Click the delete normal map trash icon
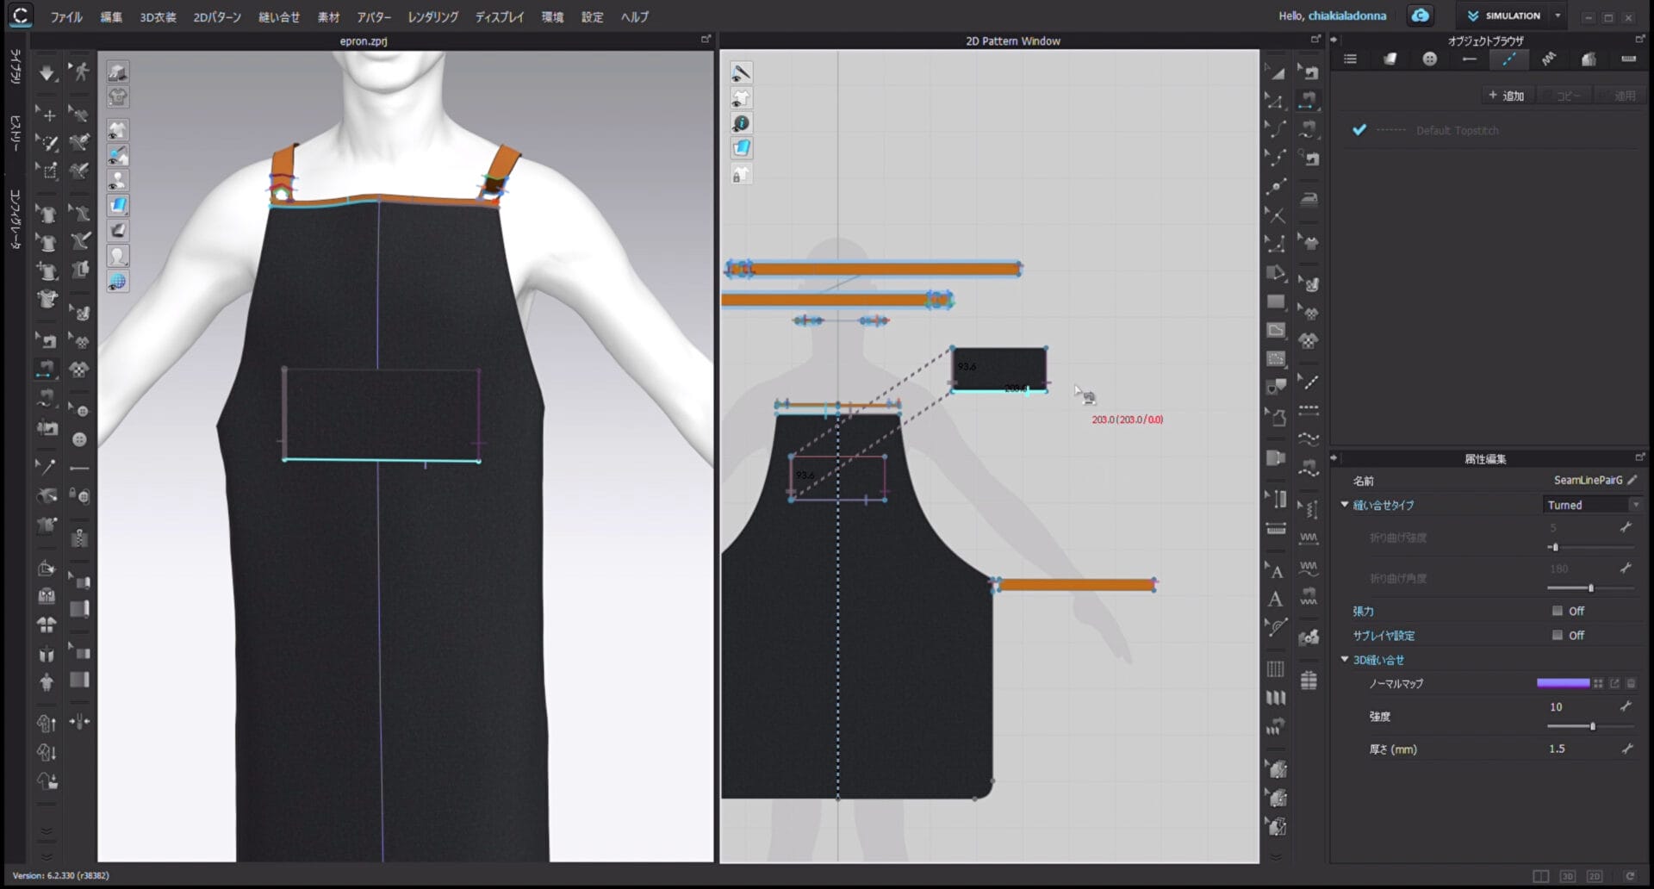Viewport: 1654px width, 889px height. tap(1631, 684)
